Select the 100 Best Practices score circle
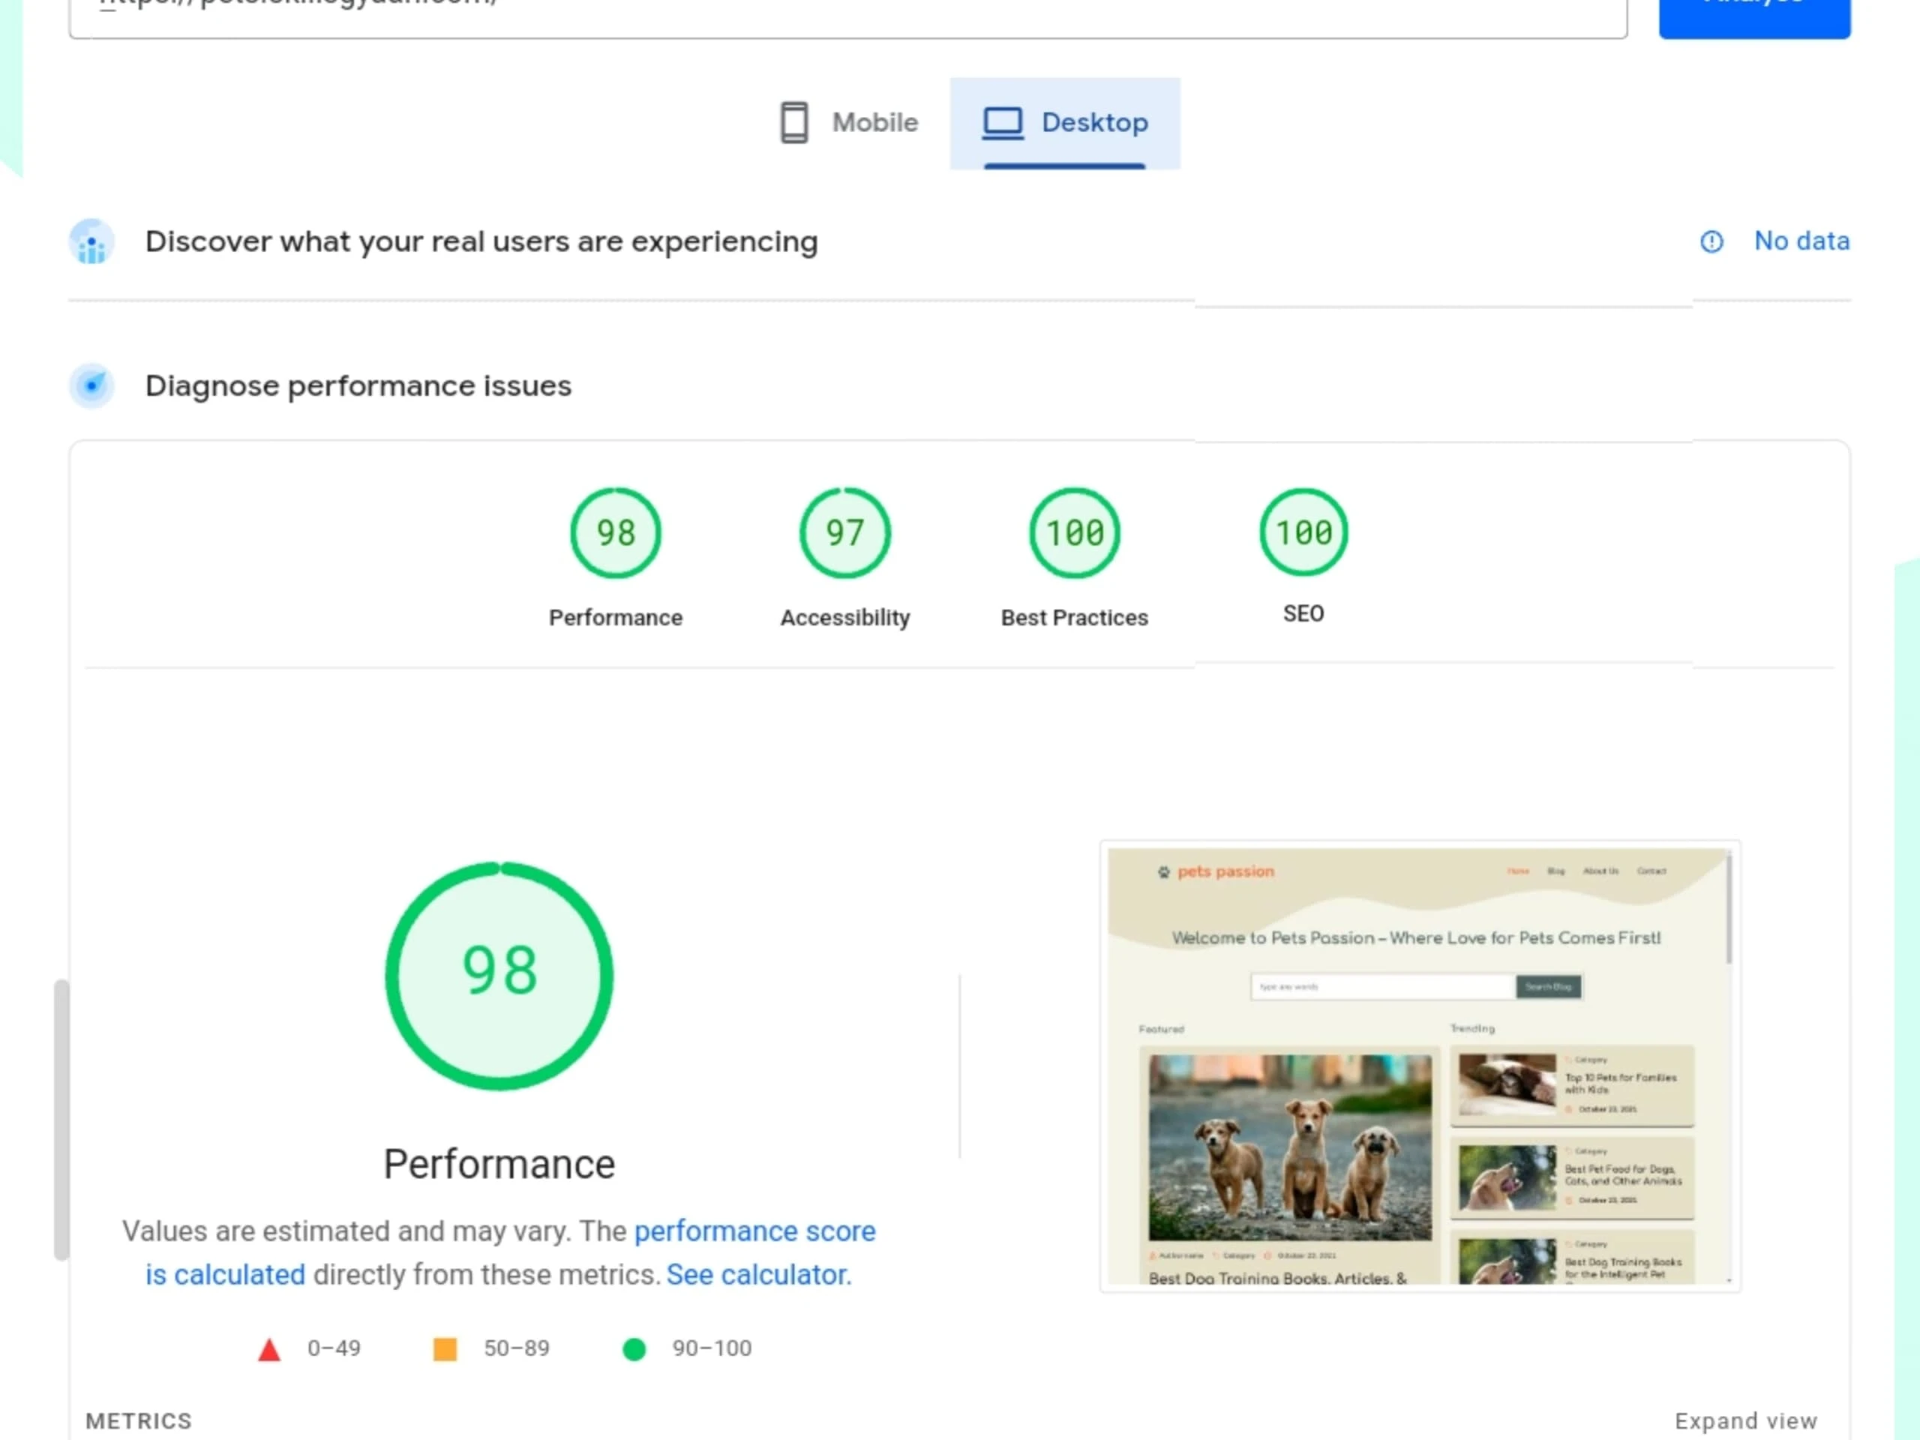The image size is (1920, 1440). click(1074, 533)
